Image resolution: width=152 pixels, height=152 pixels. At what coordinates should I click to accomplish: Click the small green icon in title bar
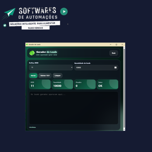click(27, 44)
